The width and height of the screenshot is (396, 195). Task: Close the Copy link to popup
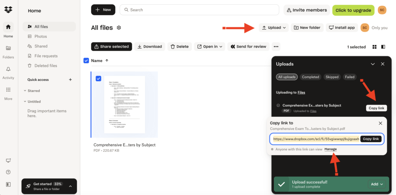tap(381, 123)
